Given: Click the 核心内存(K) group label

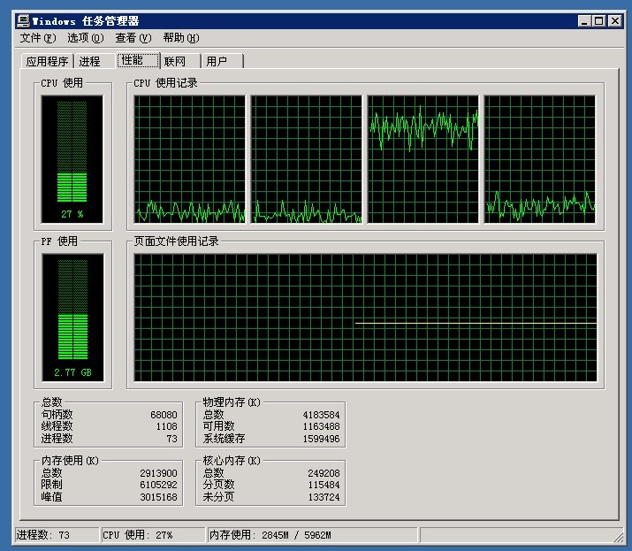Looking at the screenshot, I should click(x=232, y=460).
